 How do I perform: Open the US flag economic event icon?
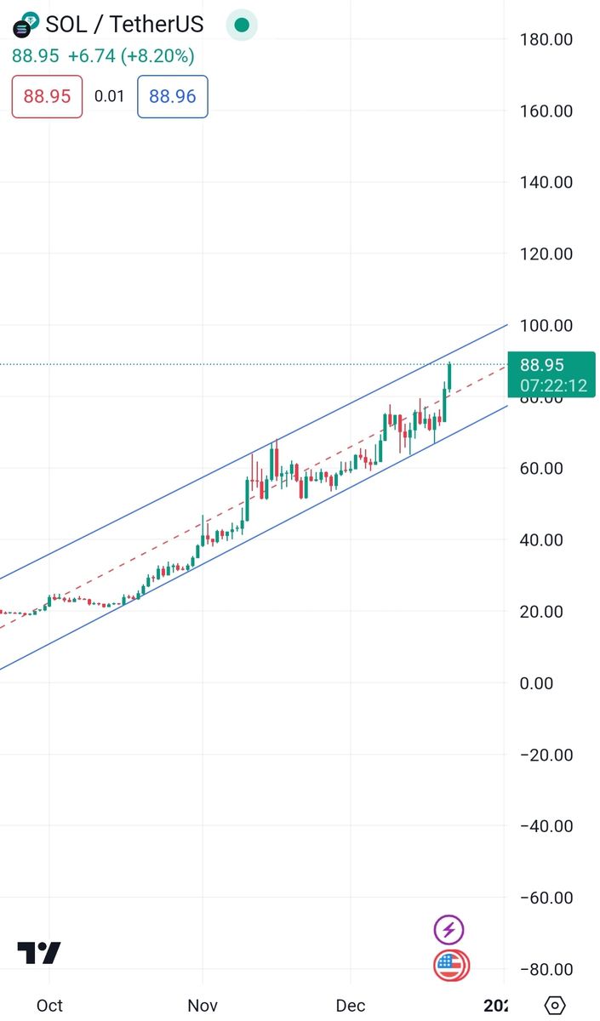(x=451, y=965)
